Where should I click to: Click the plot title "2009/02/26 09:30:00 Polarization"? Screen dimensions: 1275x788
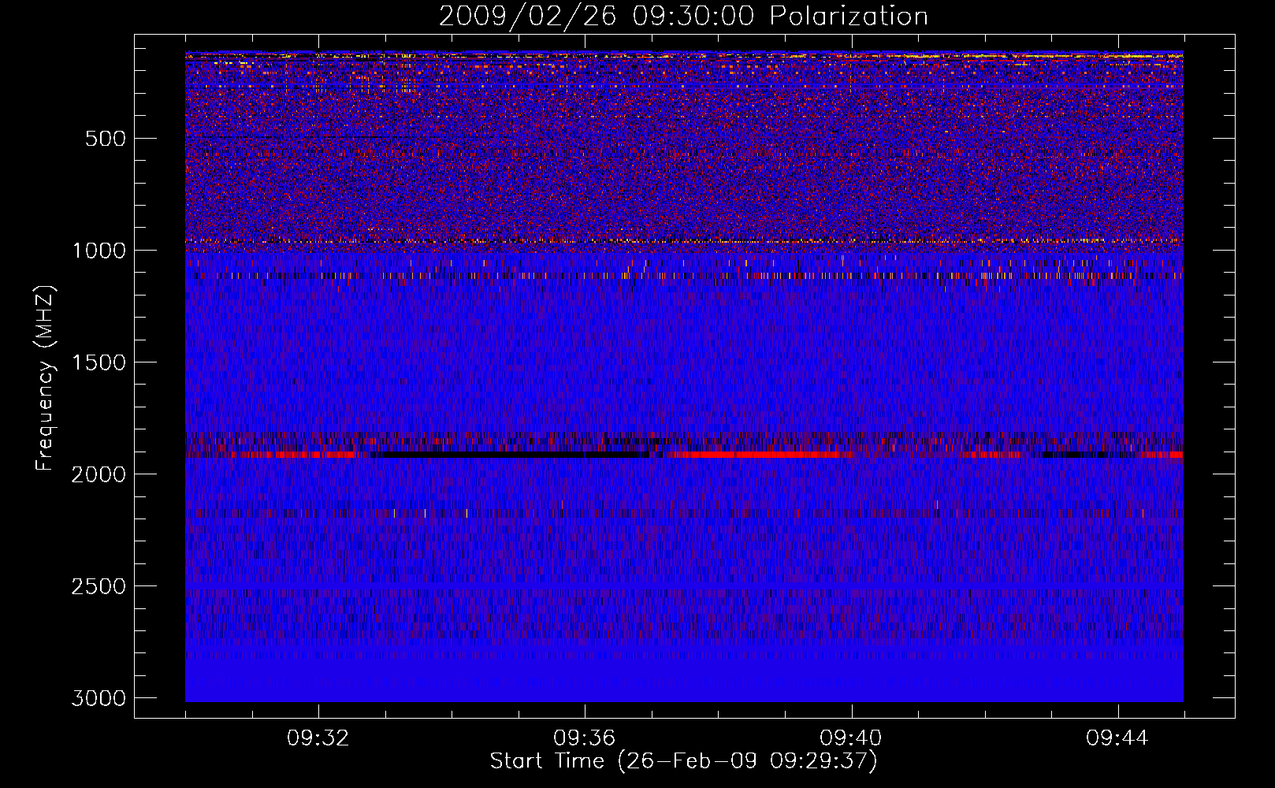683,17
